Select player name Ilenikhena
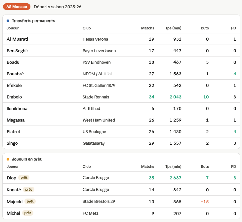242x222 pixels. pyautogui.click(x=17, y=108)
